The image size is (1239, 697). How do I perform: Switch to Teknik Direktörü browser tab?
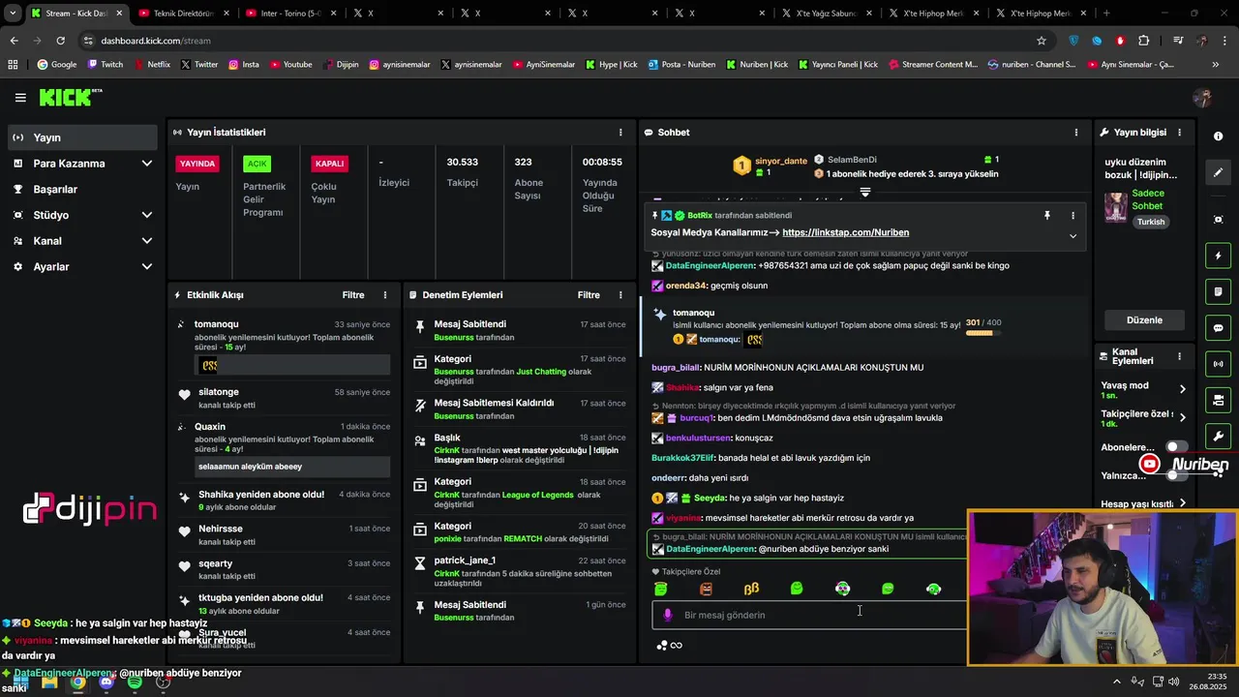pyautogui.click(x=184, y=14)
